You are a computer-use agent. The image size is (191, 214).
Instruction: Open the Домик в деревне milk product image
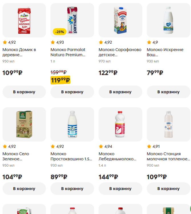pos(24,20)
